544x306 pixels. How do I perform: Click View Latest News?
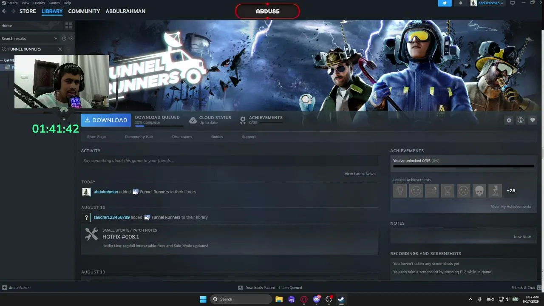pyautogui.click(x=360, y=174)
